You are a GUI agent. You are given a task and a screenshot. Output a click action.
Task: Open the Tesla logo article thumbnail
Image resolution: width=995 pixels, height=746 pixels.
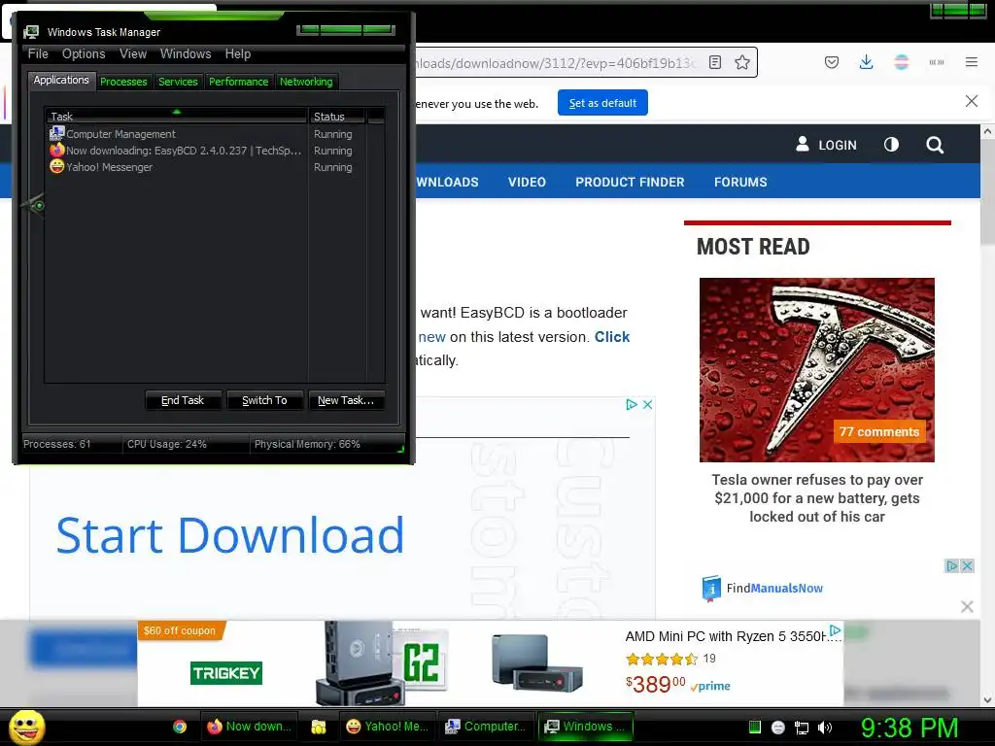point(816,370)
